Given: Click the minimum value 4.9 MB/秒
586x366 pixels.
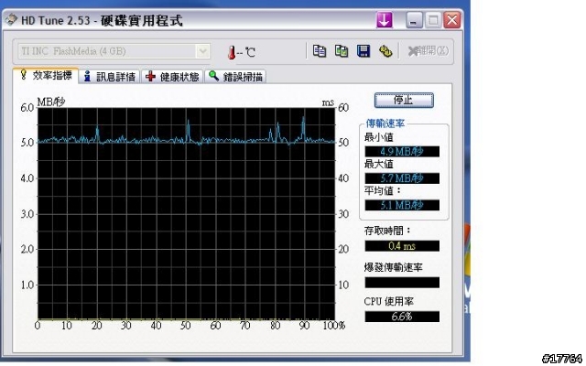Looking at the screenshot, I should click(402, 151).
